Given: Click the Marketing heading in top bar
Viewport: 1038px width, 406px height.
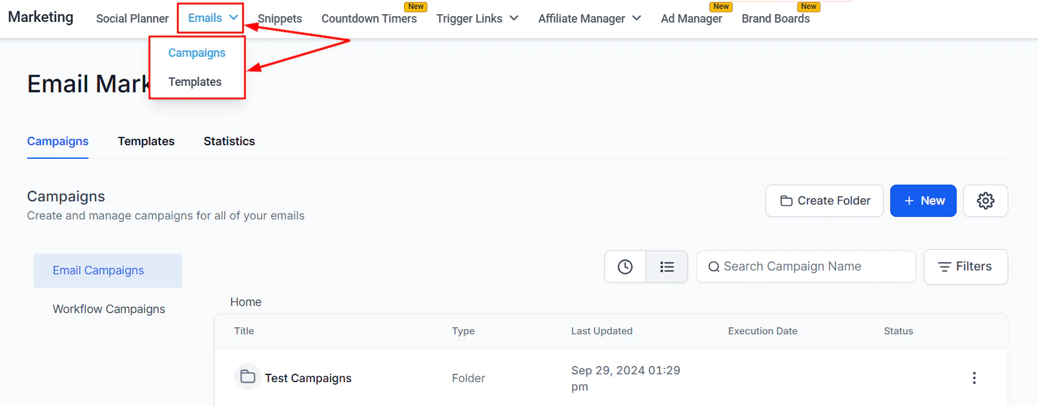Looking at the screenshot, I should pyautogui.click(x=41, y=17).
